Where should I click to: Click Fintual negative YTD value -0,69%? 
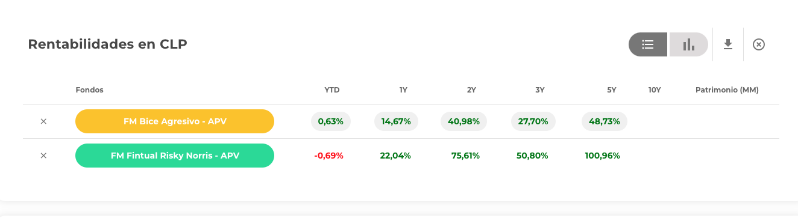(328, 156)
